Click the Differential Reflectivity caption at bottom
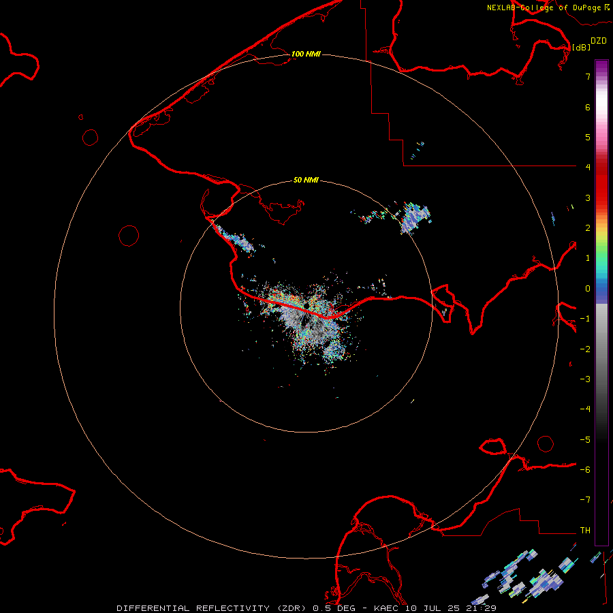 (x=306, y=608)
